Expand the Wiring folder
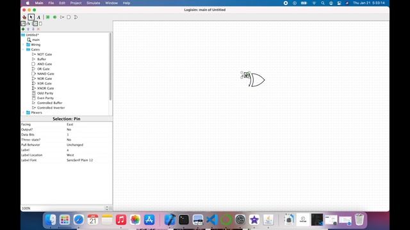Image resolution: width=410 pixels, height=230 pixels. click(x=23, y=45)
